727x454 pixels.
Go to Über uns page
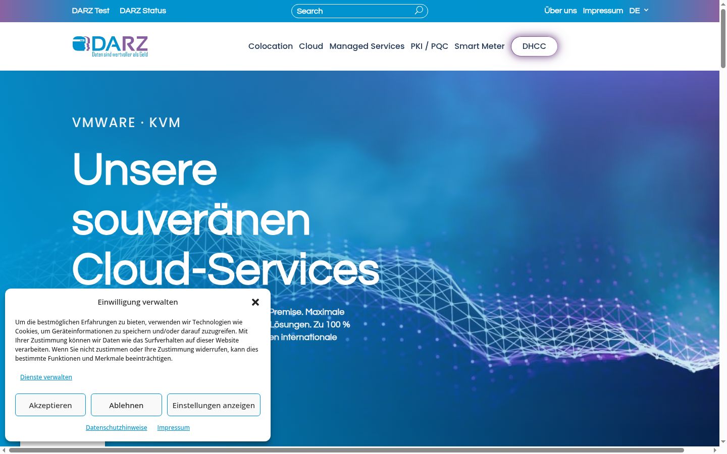[560, 11]
